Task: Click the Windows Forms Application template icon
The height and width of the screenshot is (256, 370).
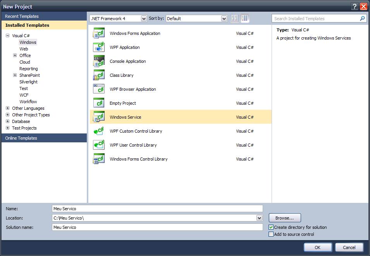Action: click(x=99, y=33)
